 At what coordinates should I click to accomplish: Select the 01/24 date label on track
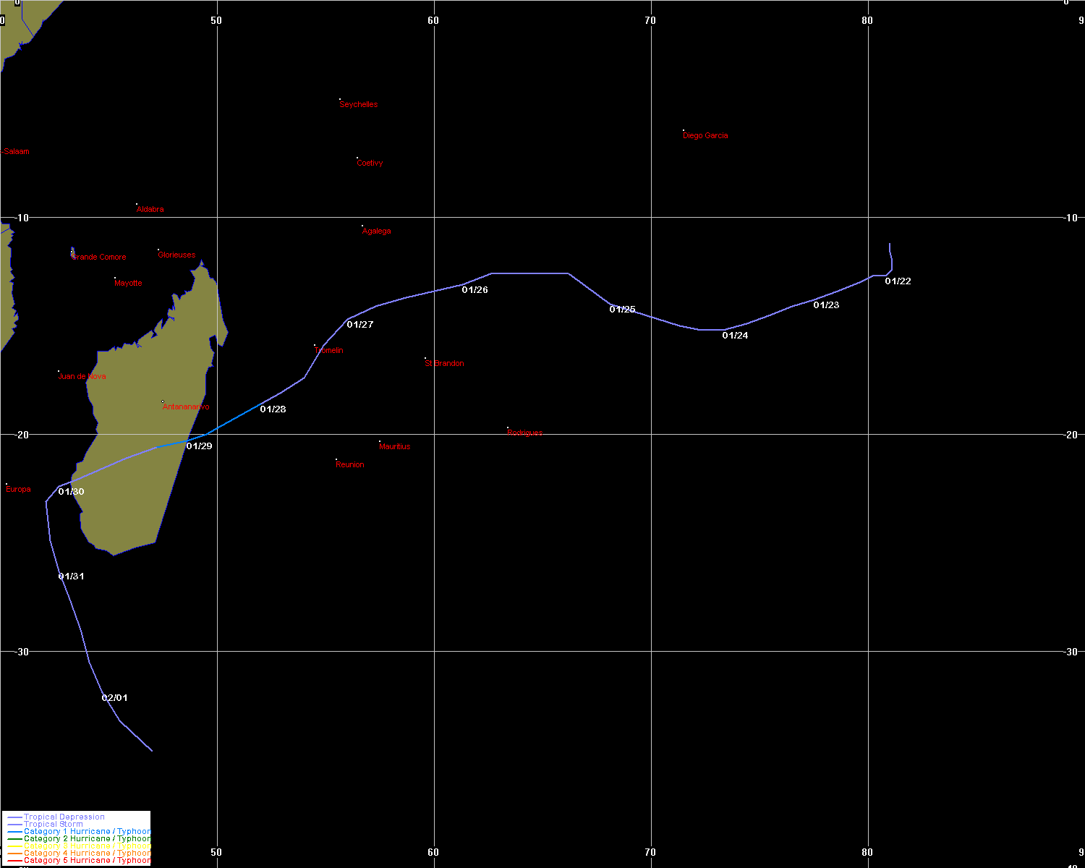(735, 336)
